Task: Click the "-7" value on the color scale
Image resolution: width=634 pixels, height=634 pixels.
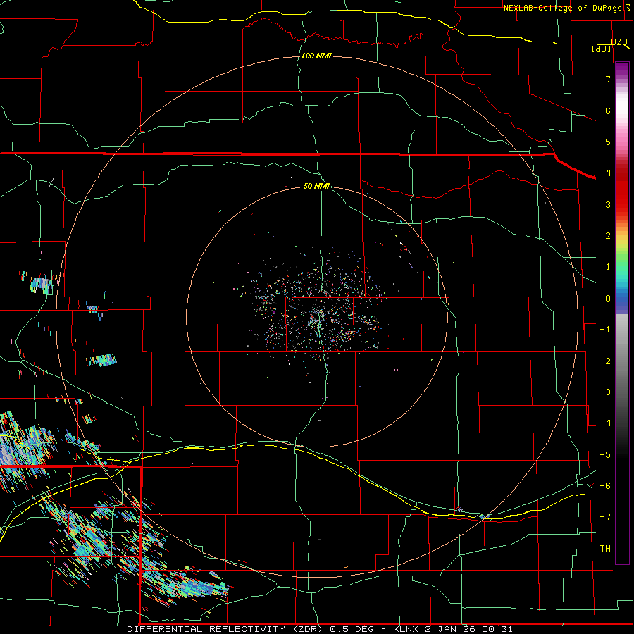Action: pos(605,517)
